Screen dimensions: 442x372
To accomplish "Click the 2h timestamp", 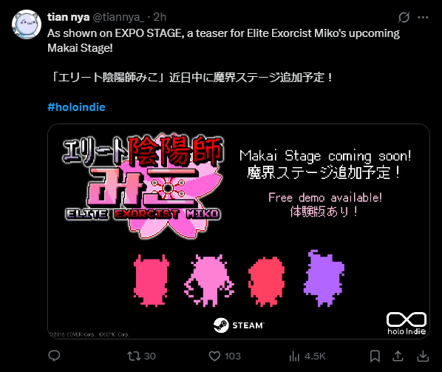I will point(160,17).
